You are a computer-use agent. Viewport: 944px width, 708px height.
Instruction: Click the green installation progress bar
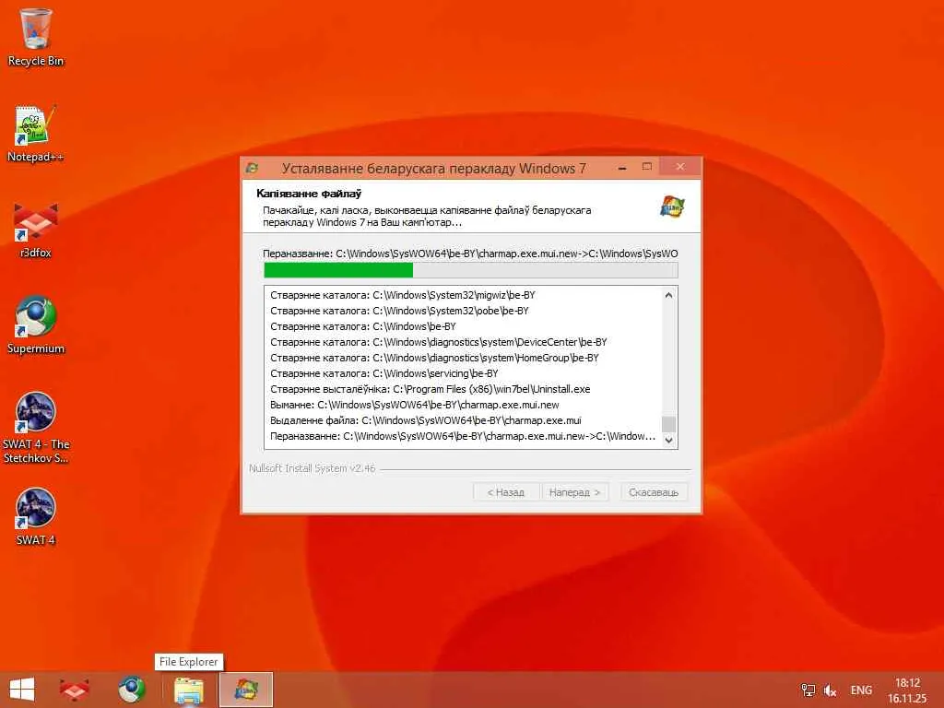(471, 270)
